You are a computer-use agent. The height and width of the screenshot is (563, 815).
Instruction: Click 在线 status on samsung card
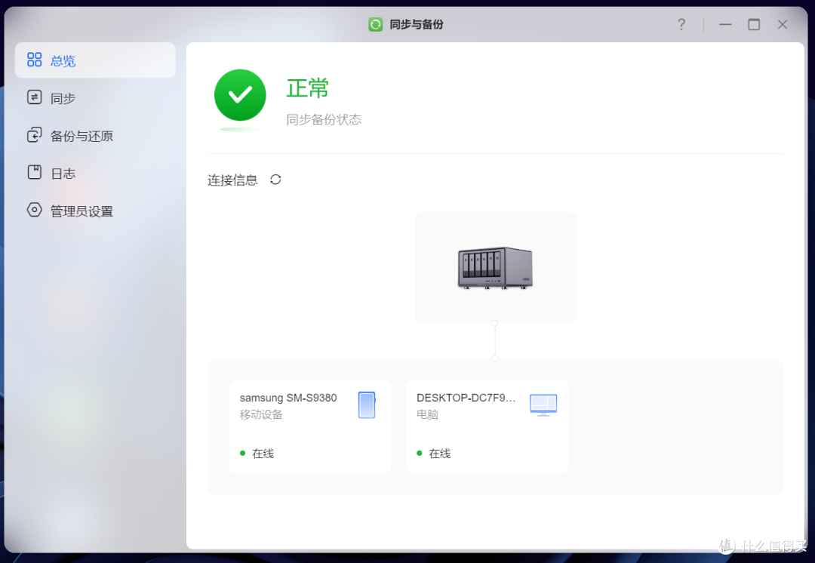[263, 454]
